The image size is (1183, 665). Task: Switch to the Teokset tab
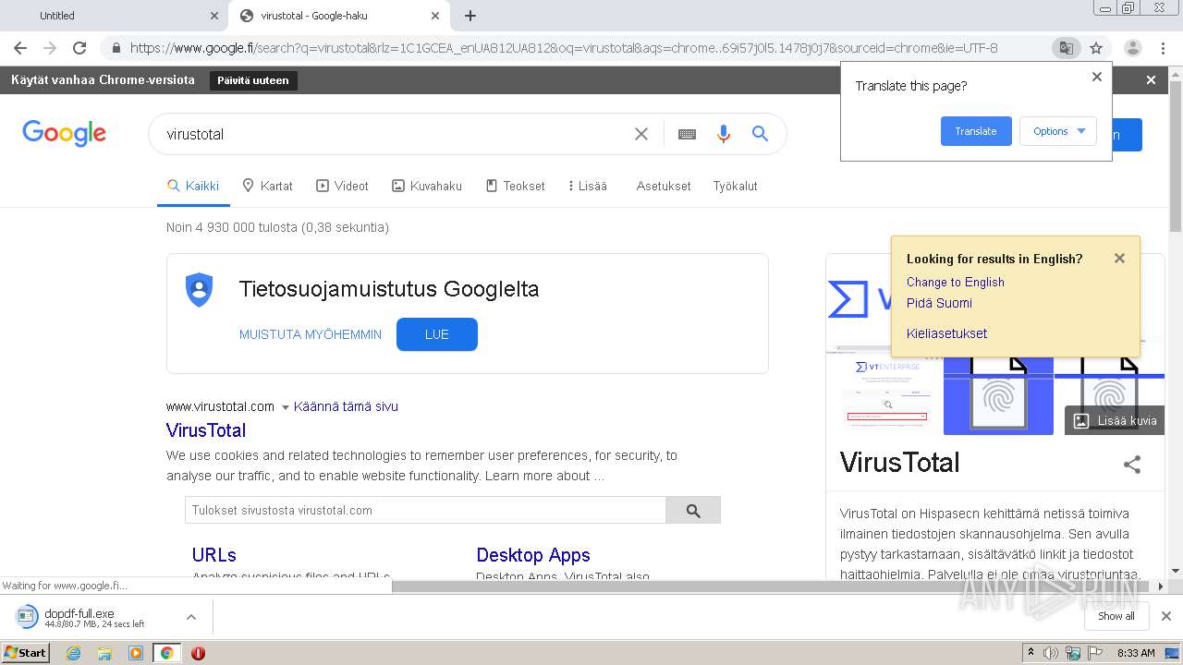(516, 186)
